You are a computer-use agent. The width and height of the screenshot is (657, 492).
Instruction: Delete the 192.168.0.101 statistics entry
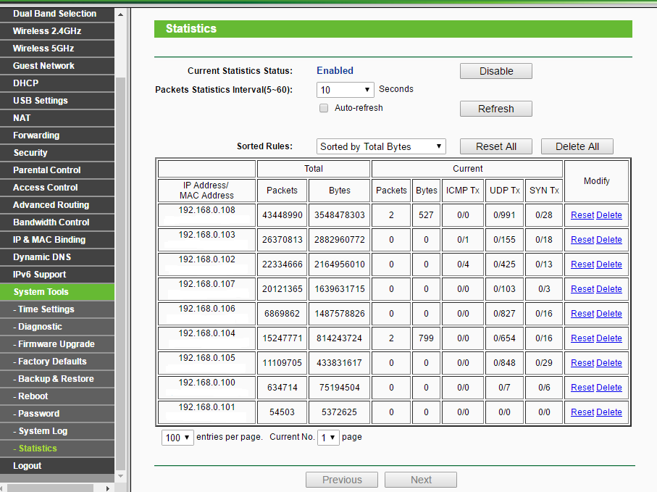tap(608, 412)
